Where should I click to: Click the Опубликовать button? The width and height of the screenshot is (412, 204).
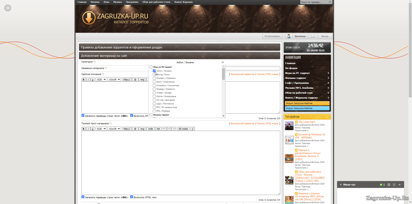point(272,36)
